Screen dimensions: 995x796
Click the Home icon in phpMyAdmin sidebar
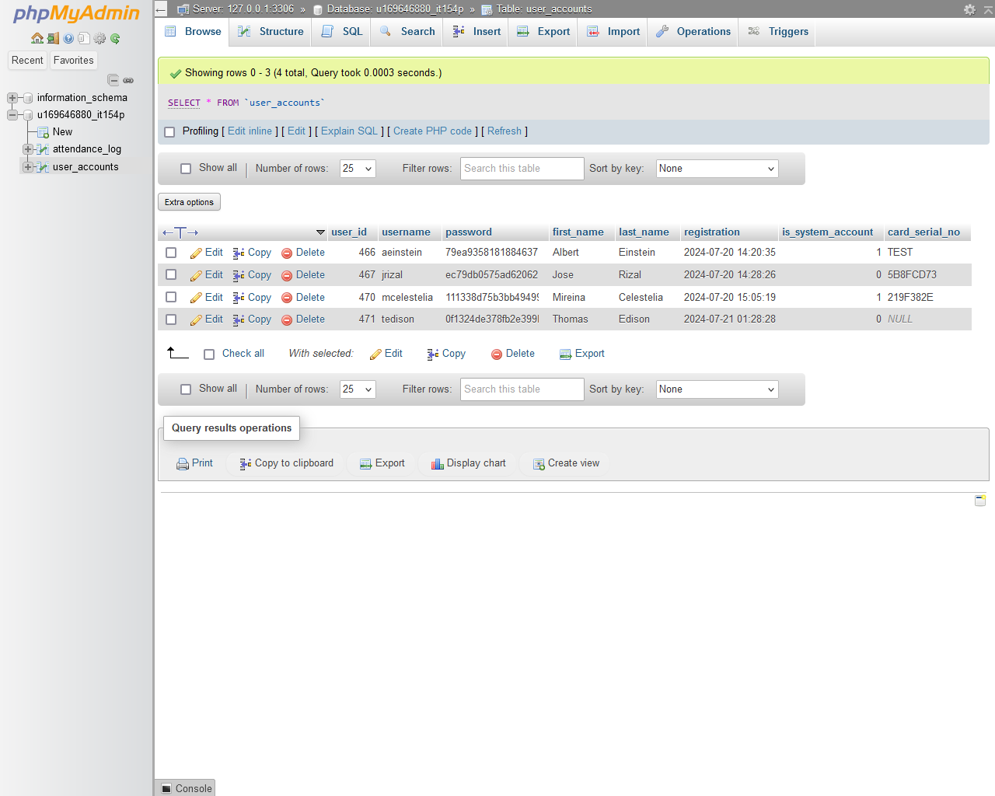point(37,38)
